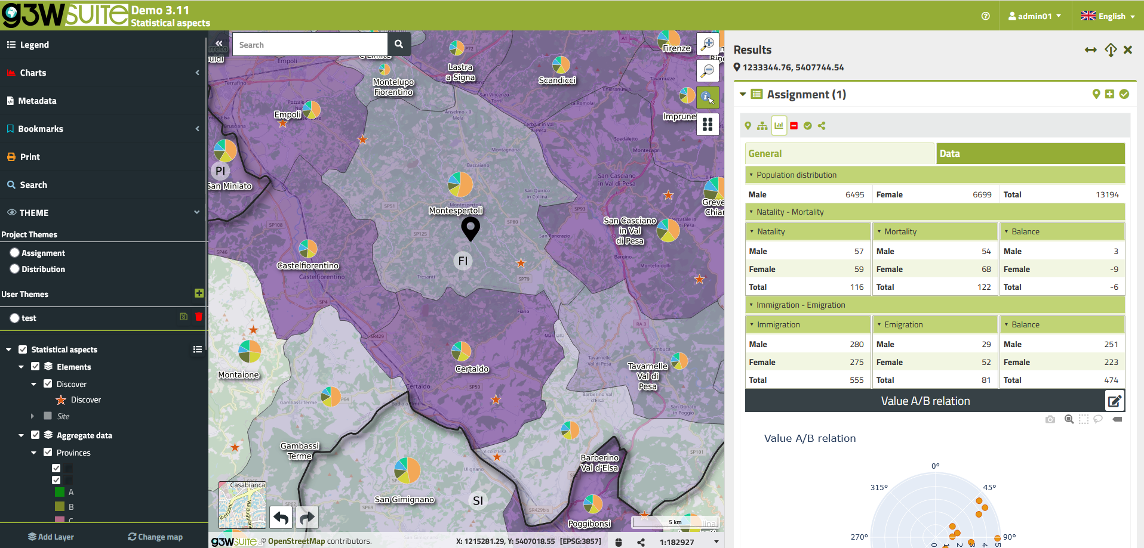The width and height of the screenshot is (1144, 548).
Task: Click the edit icon on Value A/B relation
Action: [x=1114, y=401]
